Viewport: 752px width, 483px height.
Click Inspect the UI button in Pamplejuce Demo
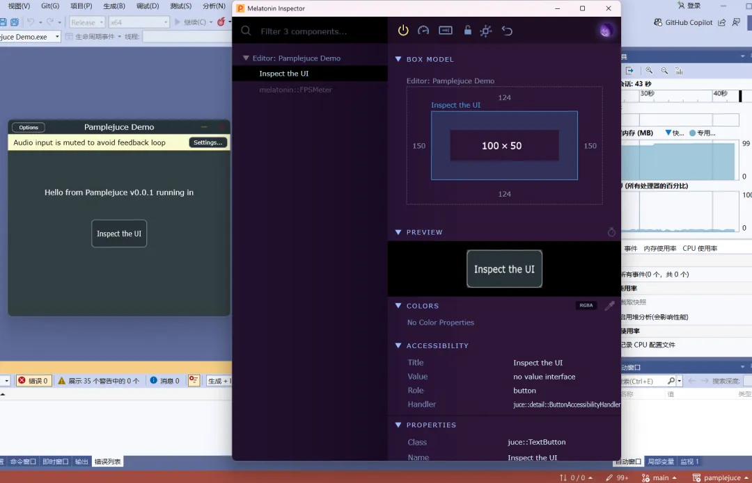point(119,234)
